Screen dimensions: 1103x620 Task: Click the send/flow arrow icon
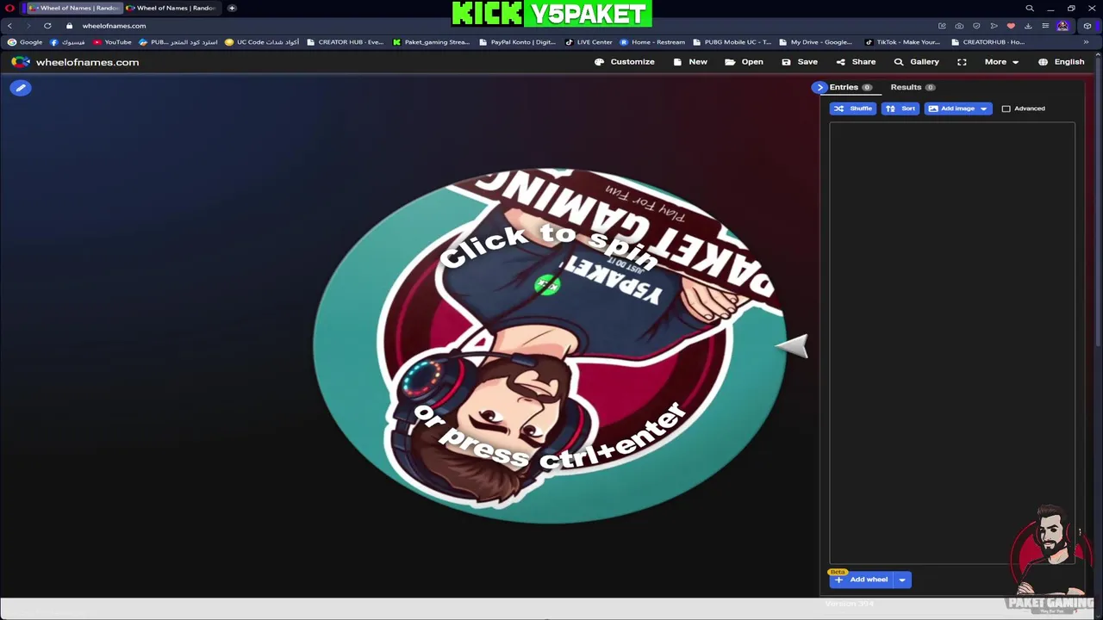click(994, 26)
